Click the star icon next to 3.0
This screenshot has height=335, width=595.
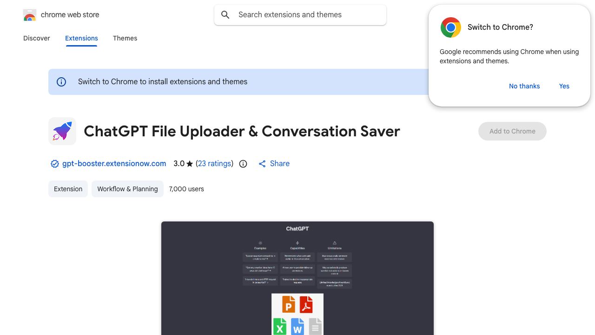(190, 164)
